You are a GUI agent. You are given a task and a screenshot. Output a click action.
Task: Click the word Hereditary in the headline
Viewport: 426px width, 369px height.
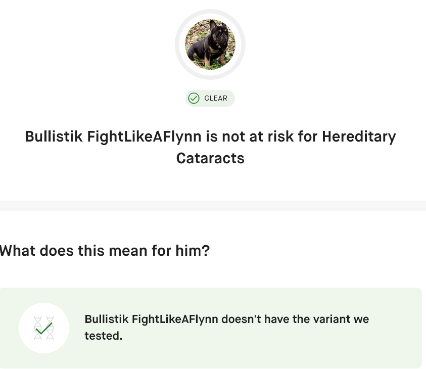[359, 137]
